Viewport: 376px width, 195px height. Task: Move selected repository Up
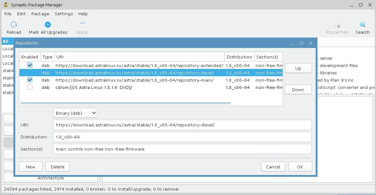click(x=298, y=68)
